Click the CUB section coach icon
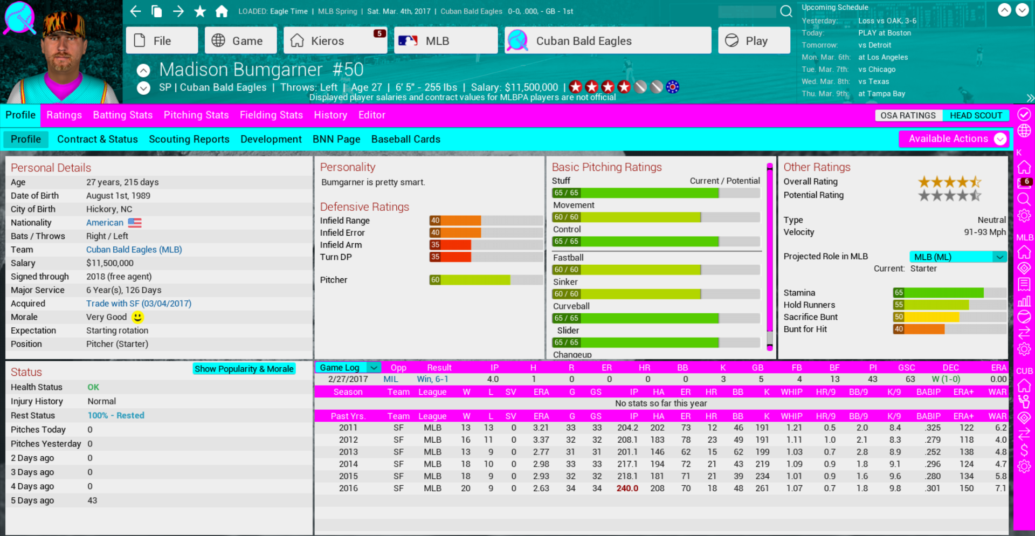 click(1024, 401)
